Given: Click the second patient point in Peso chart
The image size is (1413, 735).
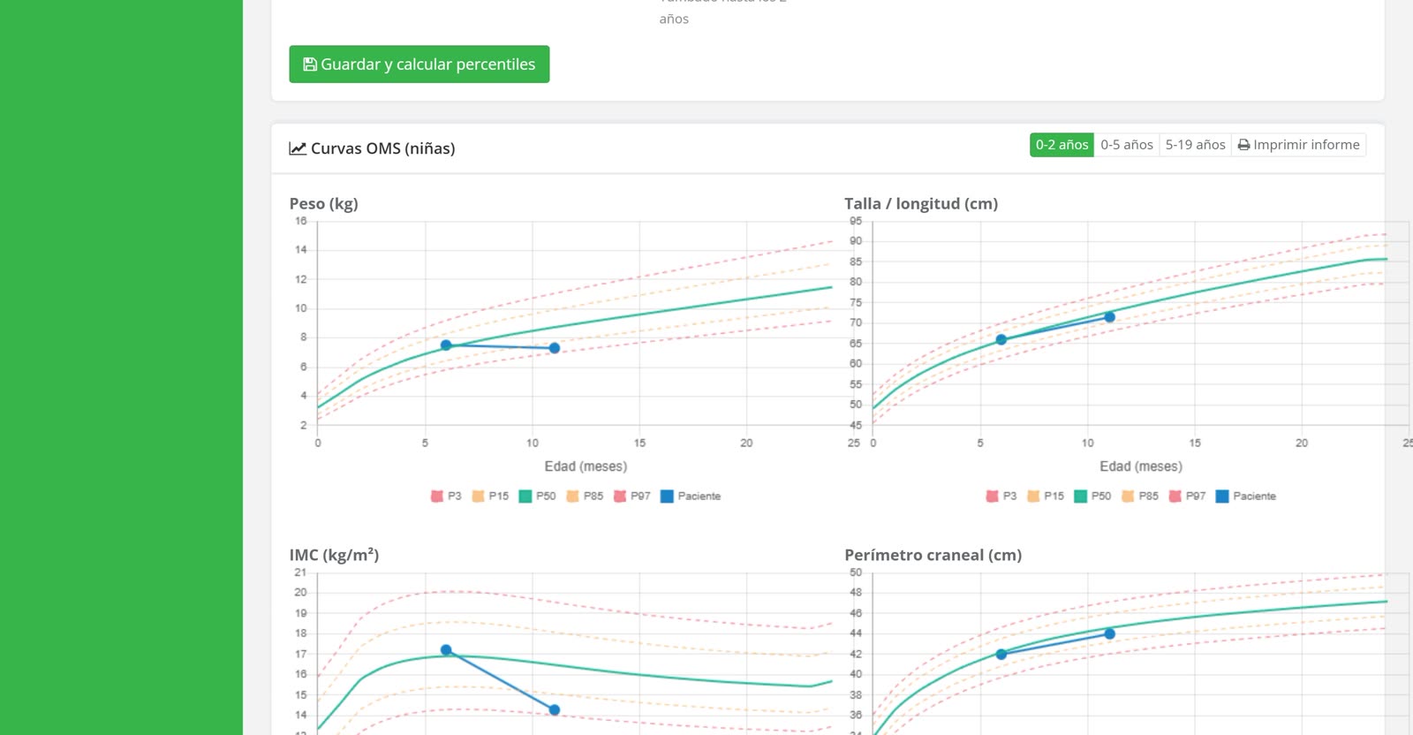Looking at the screenshot, I should [x=555, y=348].
